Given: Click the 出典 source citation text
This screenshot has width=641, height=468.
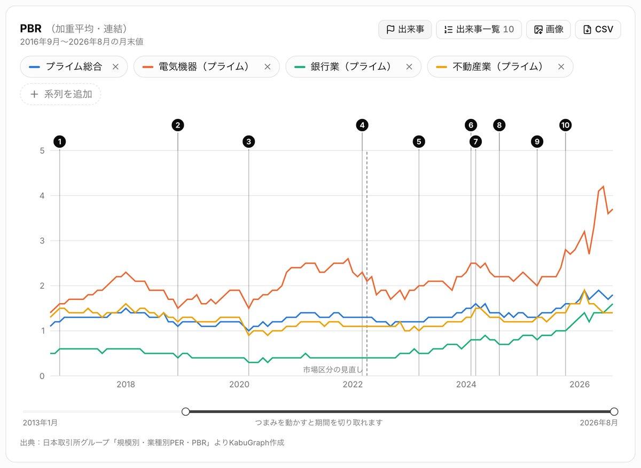Looking at the screenshot, I should pyautogui.click(x=152, y=442).
